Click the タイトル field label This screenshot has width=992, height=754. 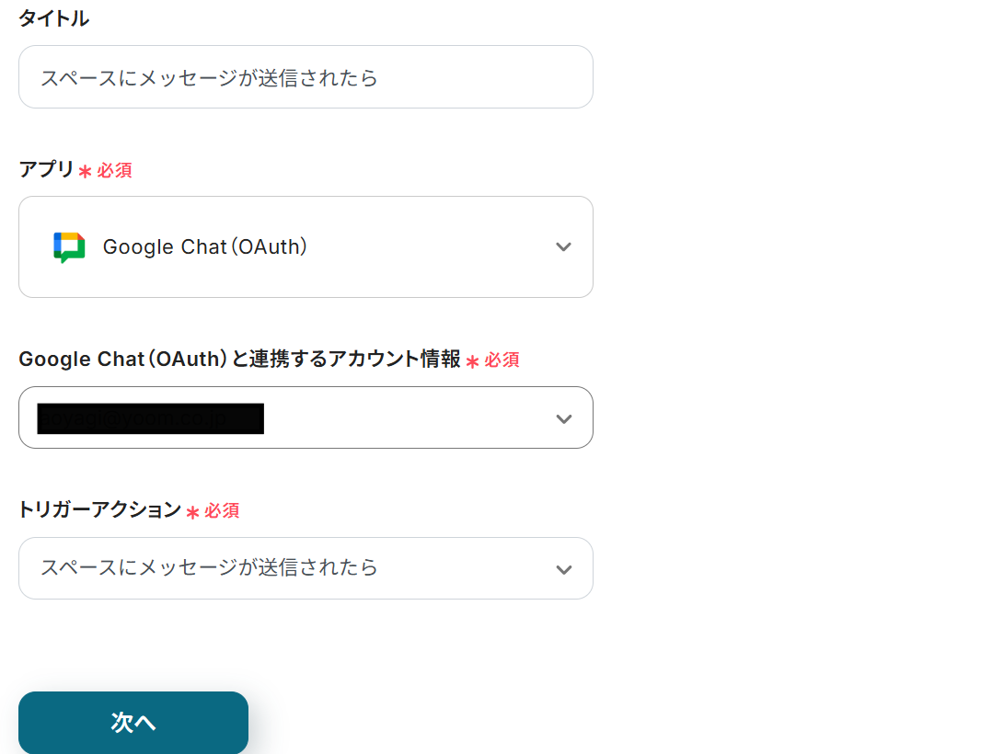53,18
